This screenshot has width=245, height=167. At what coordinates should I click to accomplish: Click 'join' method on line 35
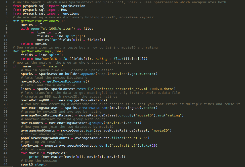89,131
